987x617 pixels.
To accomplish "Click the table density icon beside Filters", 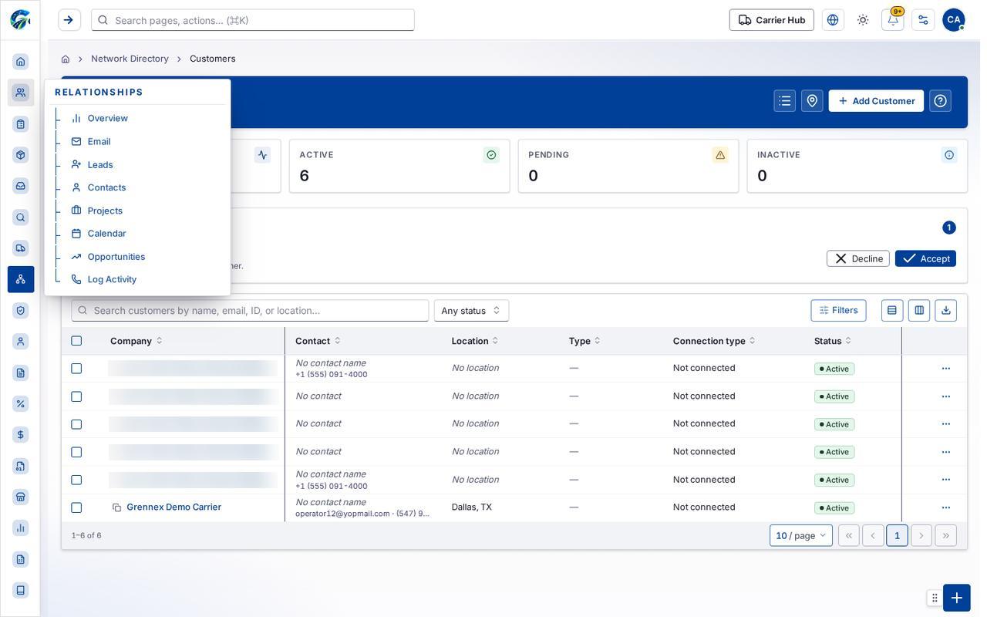I will pos(892,311).
